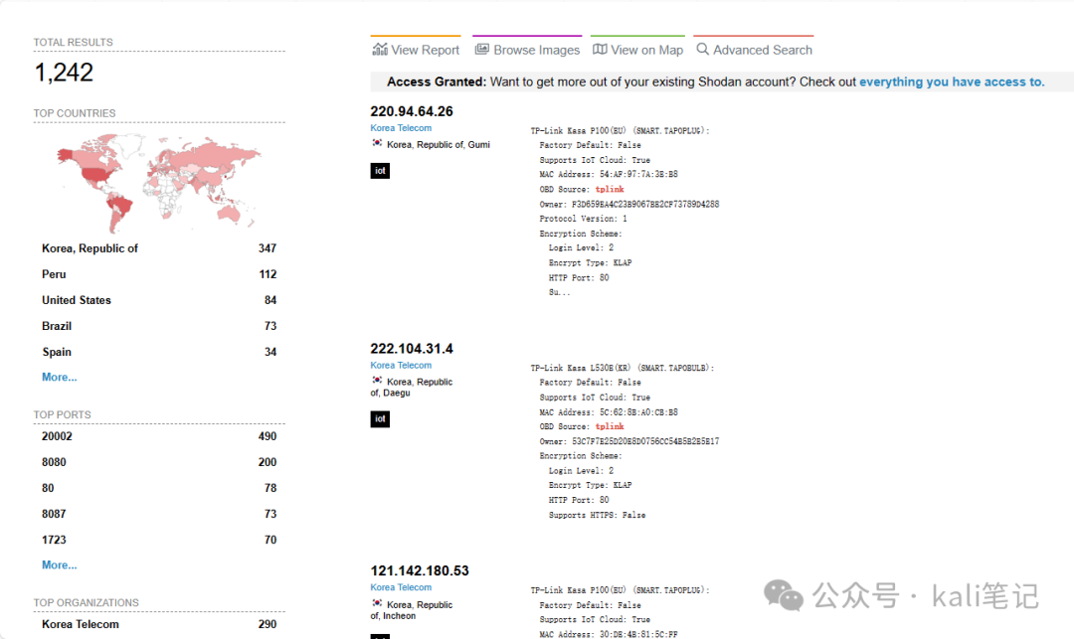
Task: Click the Advanced Search magnifier icon
Action: [x=703, y=50]
